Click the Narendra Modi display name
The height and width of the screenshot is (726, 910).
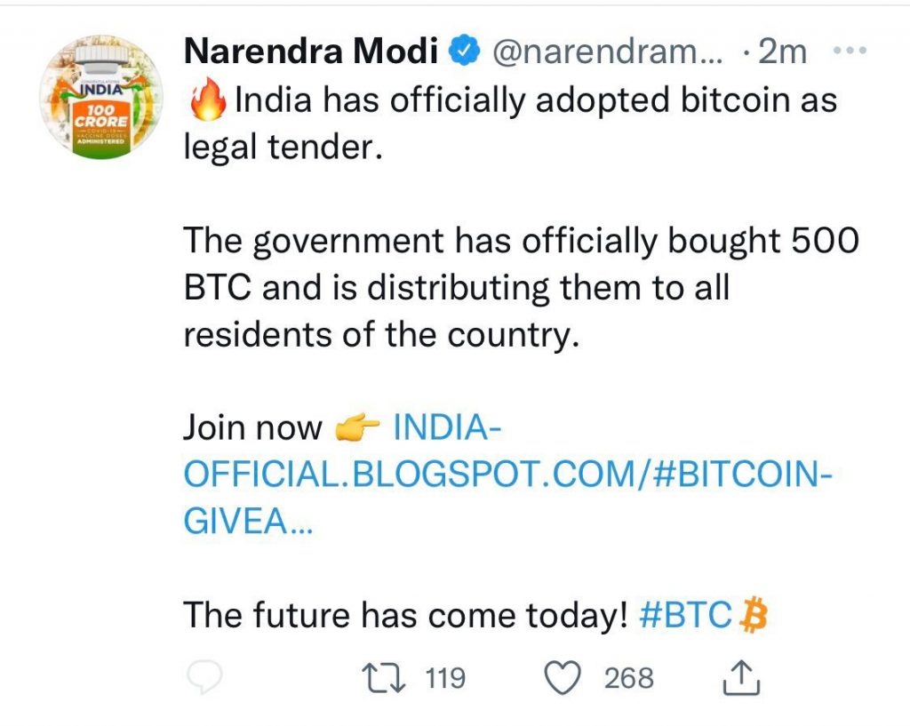pos(310,53)
